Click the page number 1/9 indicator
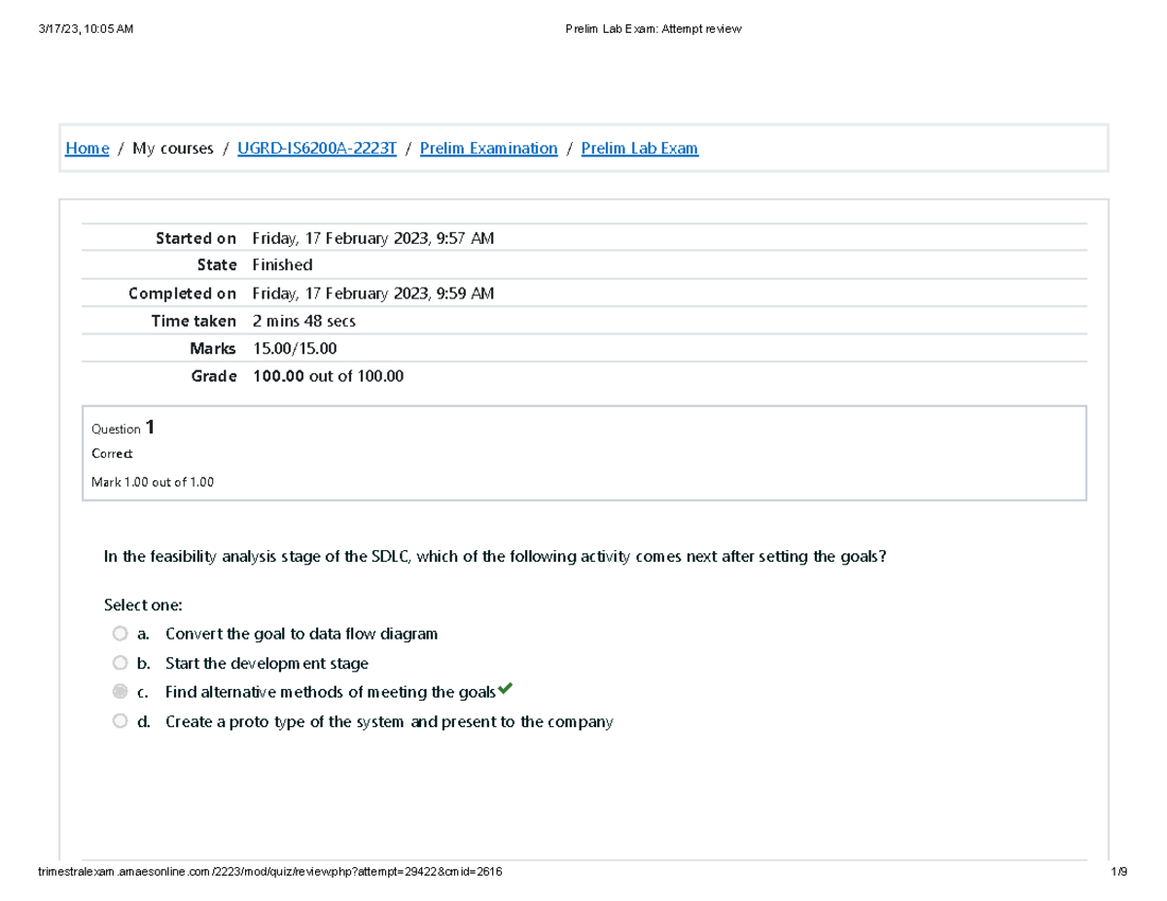The width and height of the screenshot is (1167, 901). tap(1123, 872)
